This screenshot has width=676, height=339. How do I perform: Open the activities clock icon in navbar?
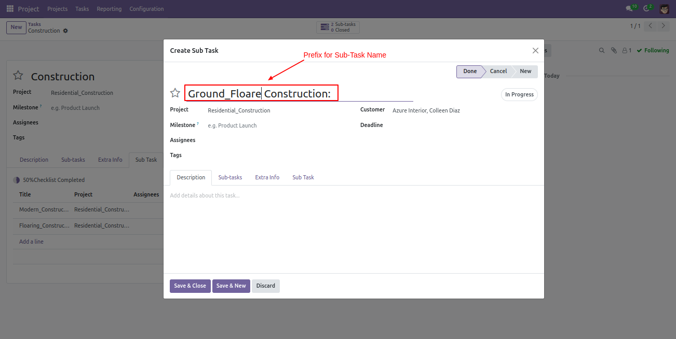(x=646, y=9)
